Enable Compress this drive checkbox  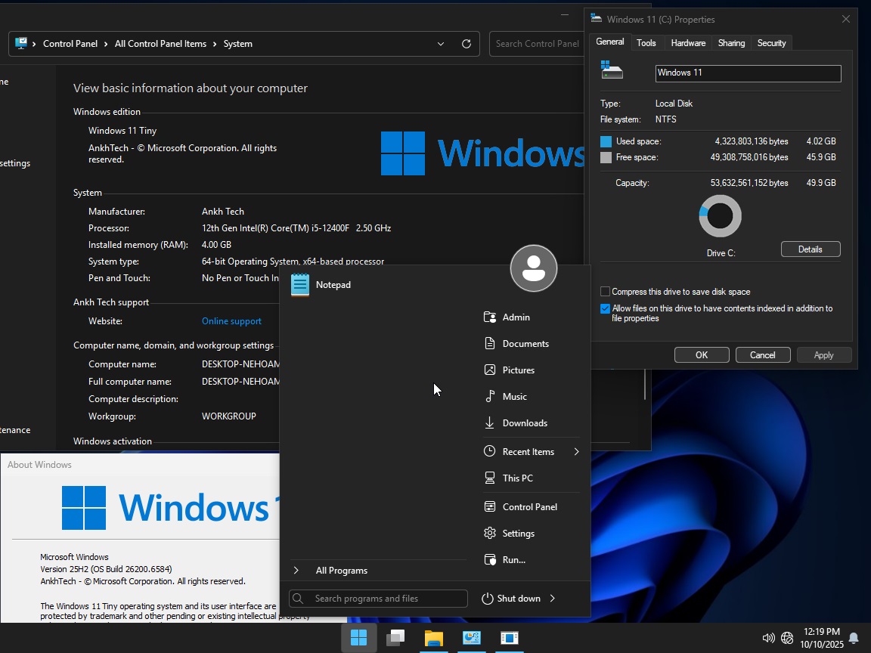pyautogui.click(x=606, y=292)
